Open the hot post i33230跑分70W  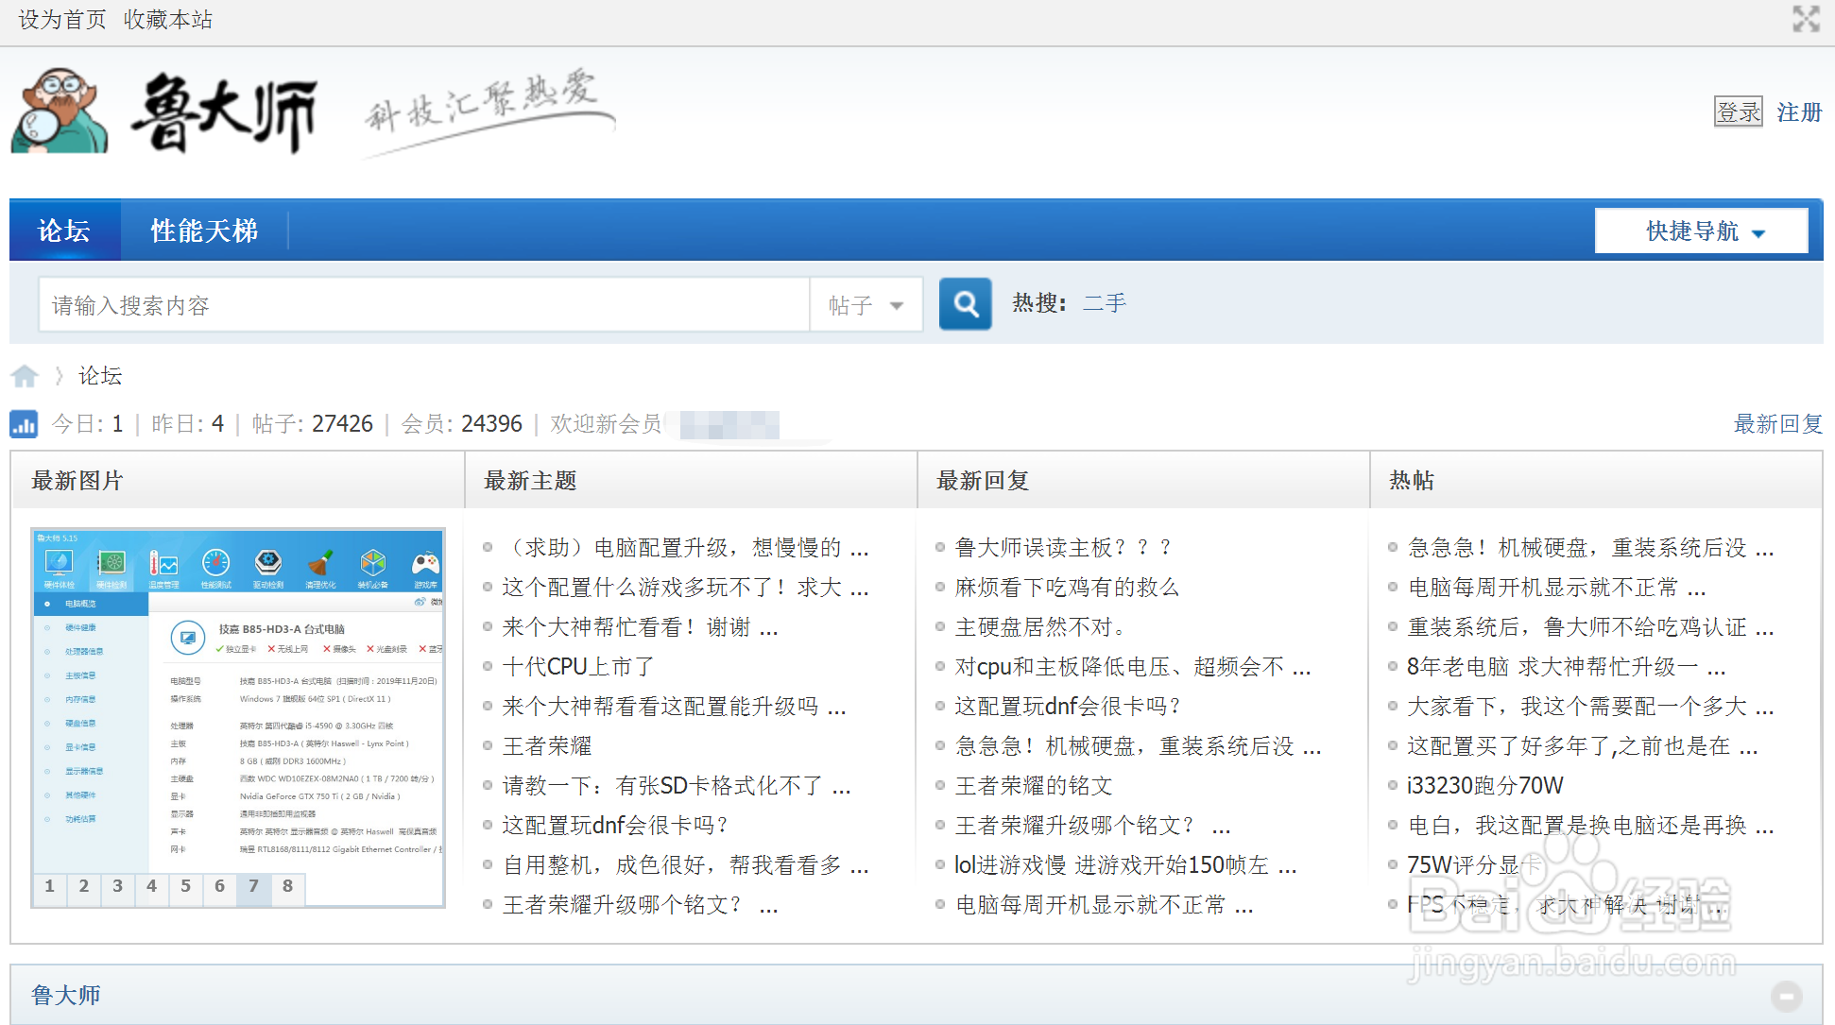1485,786
